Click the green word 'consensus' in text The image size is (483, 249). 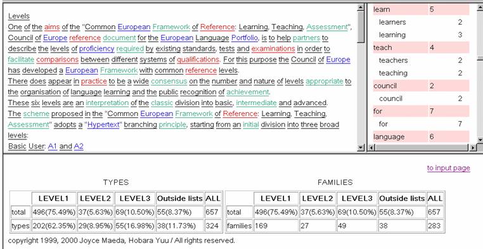pos(169,81)
